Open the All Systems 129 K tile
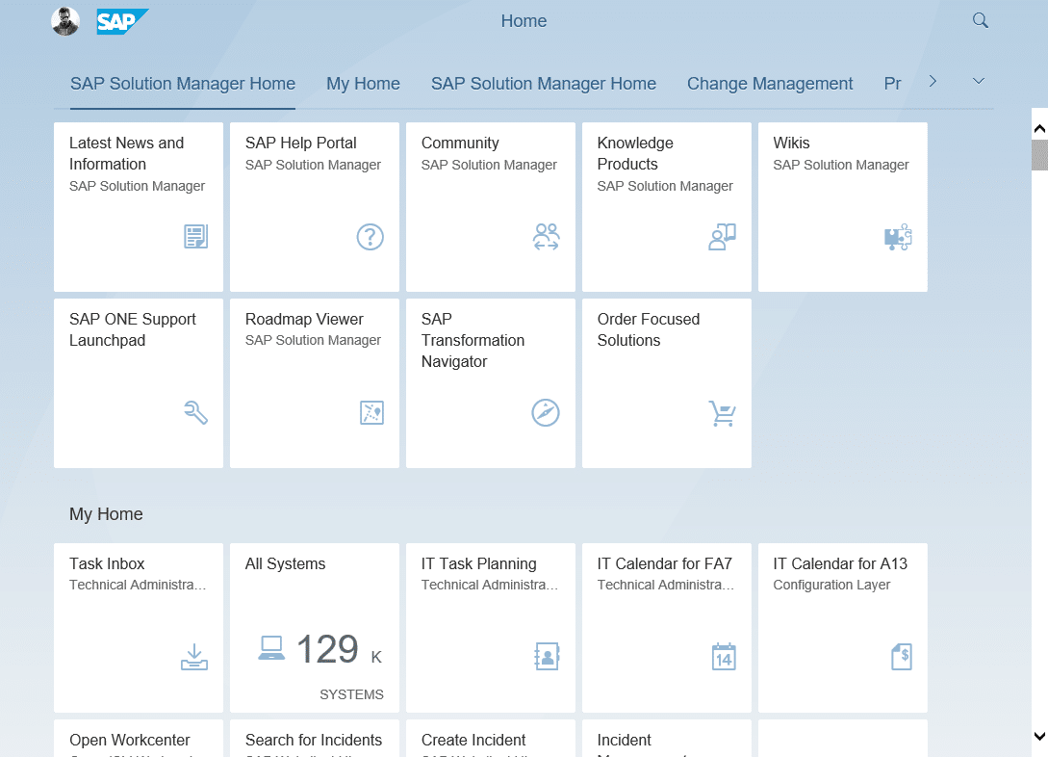 [x=315, y=627]
